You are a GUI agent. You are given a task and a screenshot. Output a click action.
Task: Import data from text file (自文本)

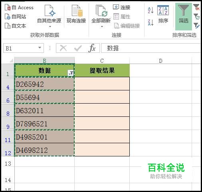coord(15,26)
